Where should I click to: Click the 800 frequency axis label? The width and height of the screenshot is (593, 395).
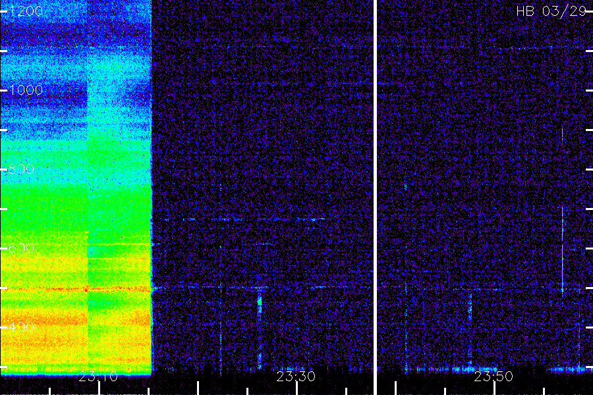click(x=21, y=169)
